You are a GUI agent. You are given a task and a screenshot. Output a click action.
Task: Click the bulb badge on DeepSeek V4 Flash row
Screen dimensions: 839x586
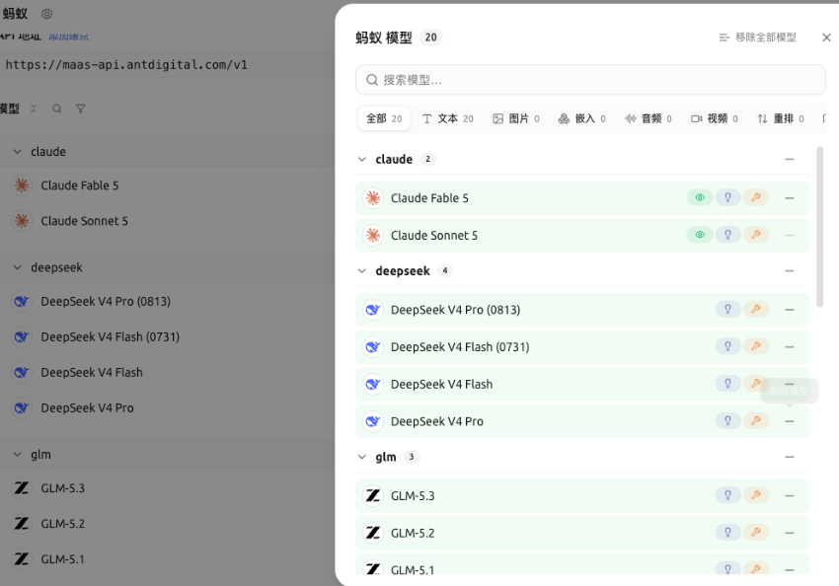click(x=727, y=384)
